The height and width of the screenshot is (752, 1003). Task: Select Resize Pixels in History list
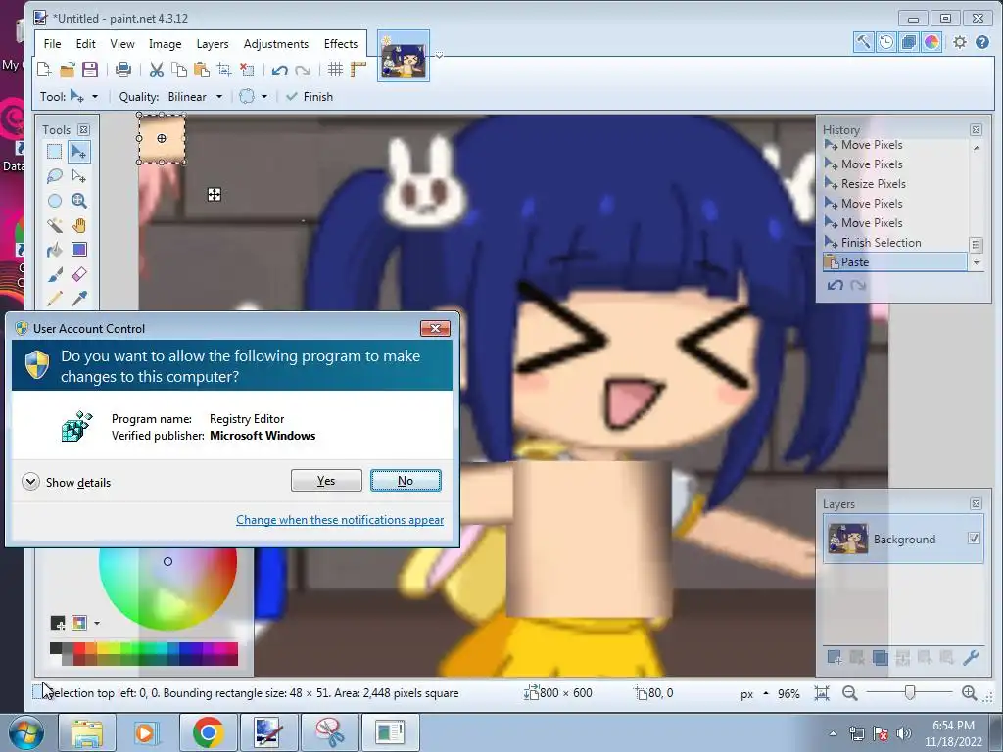[895, 183]
